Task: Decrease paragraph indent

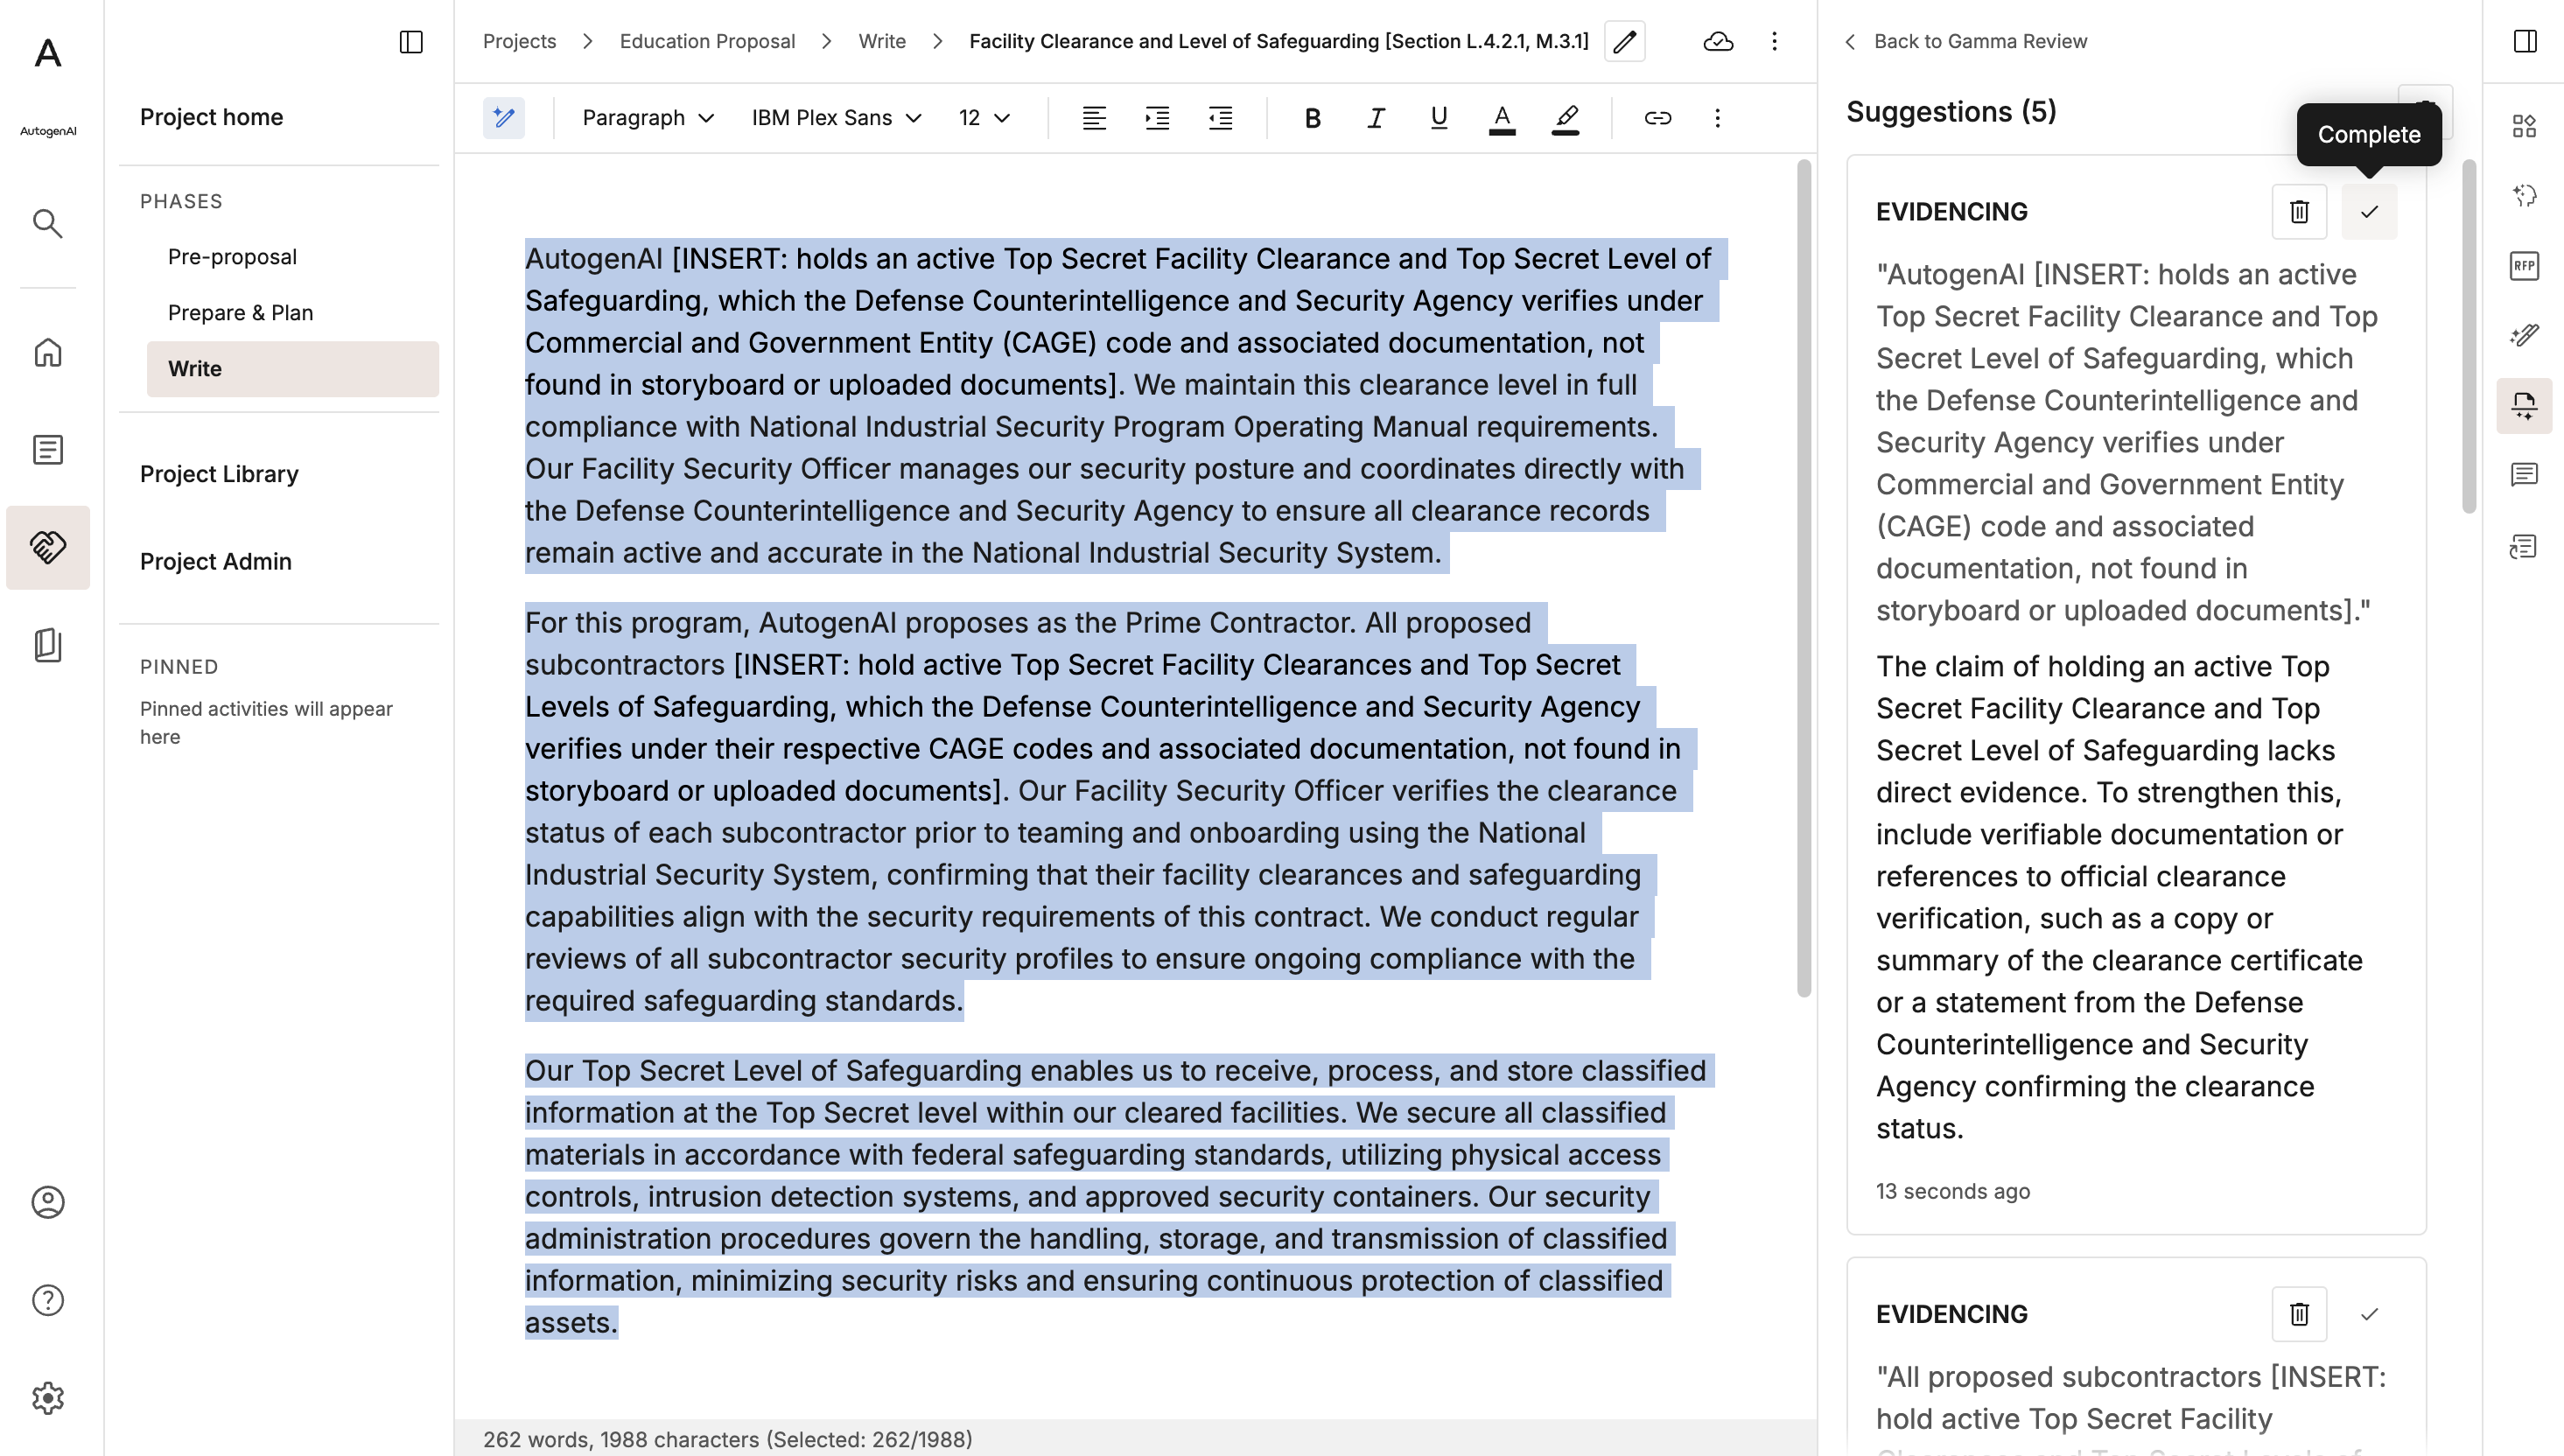Action: point(1220,118)
